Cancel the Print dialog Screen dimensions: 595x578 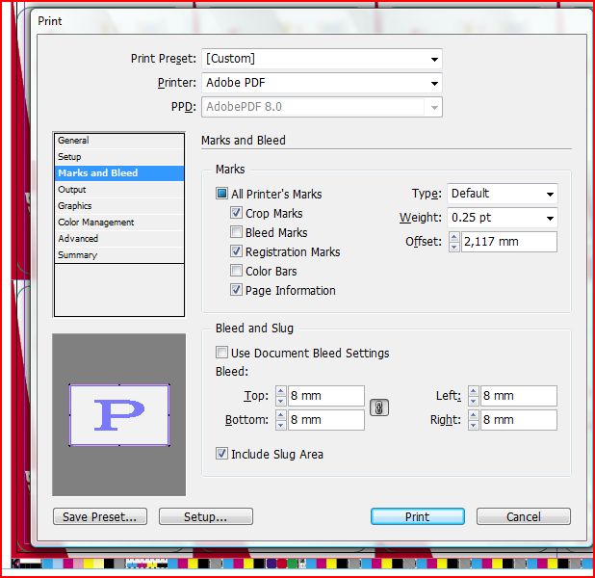(524, 516)
